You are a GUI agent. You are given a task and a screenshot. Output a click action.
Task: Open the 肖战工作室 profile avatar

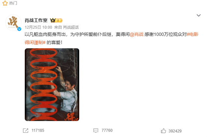13,23
